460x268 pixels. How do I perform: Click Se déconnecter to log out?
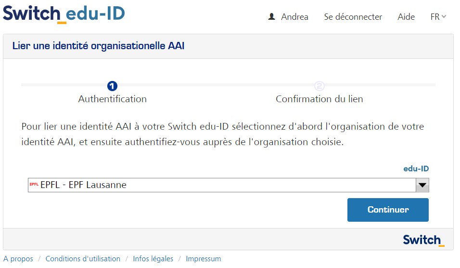tap(353, 17)
